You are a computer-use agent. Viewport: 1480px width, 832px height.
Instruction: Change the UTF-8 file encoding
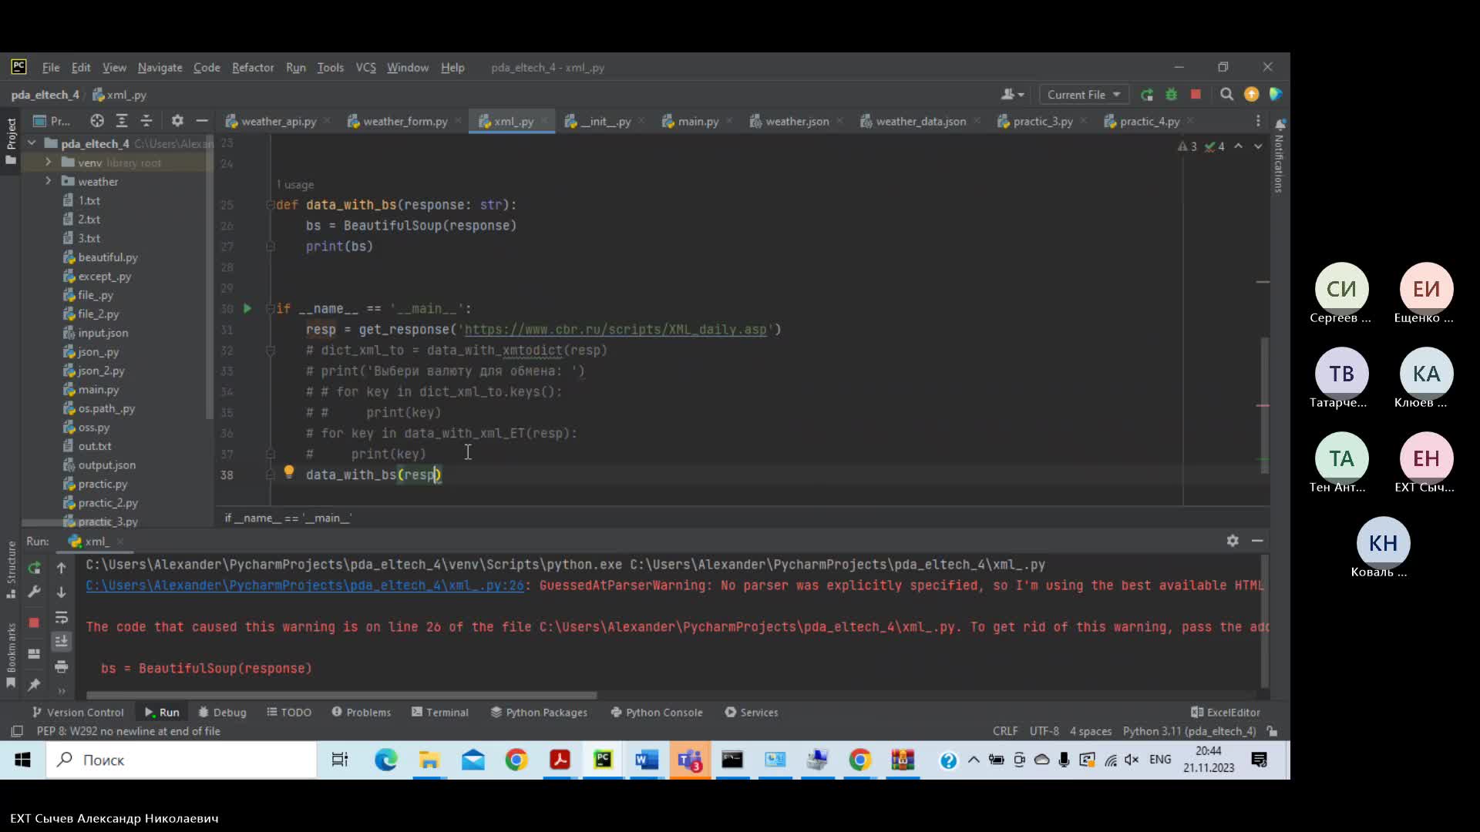pyautogui.click(x=1044, y=731)
